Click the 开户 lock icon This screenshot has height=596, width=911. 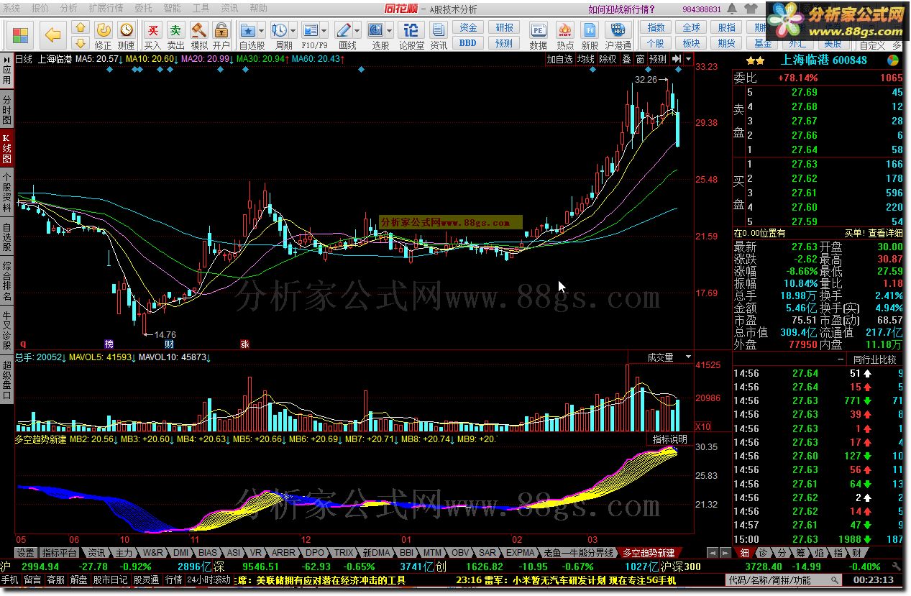221,30
